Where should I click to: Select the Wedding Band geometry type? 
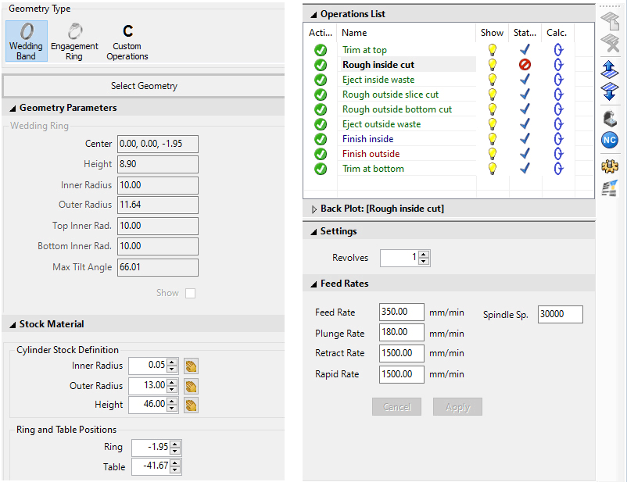coord(26,41)
